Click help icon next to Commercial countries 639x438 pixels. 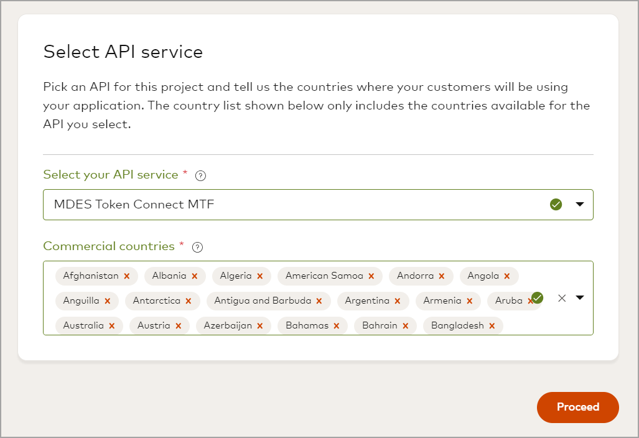pyautogui.click(x=197, y=247)
